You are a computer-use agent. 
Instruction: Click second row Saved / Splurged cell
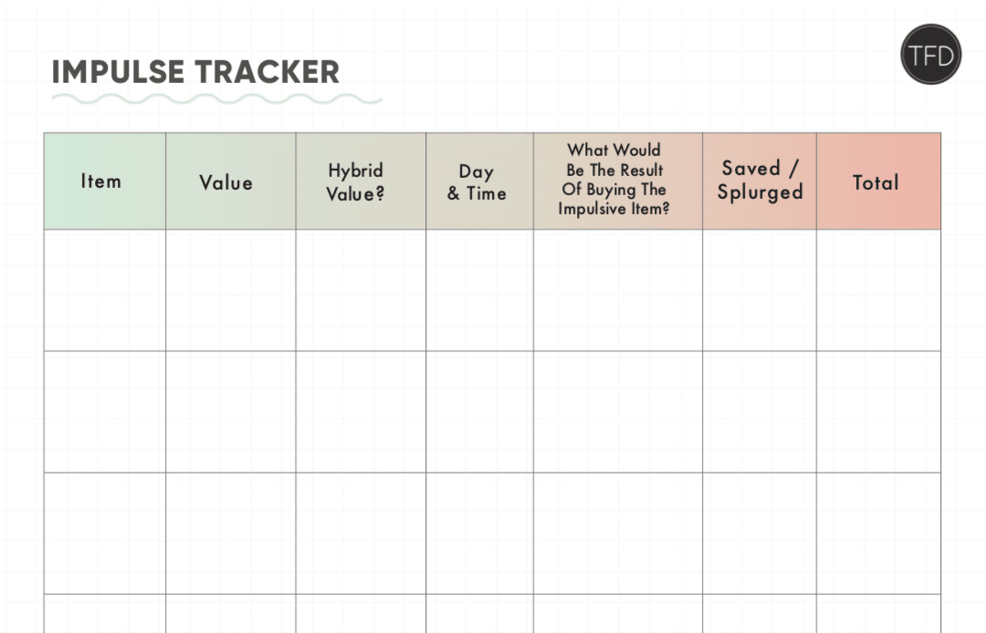(760, 412)
